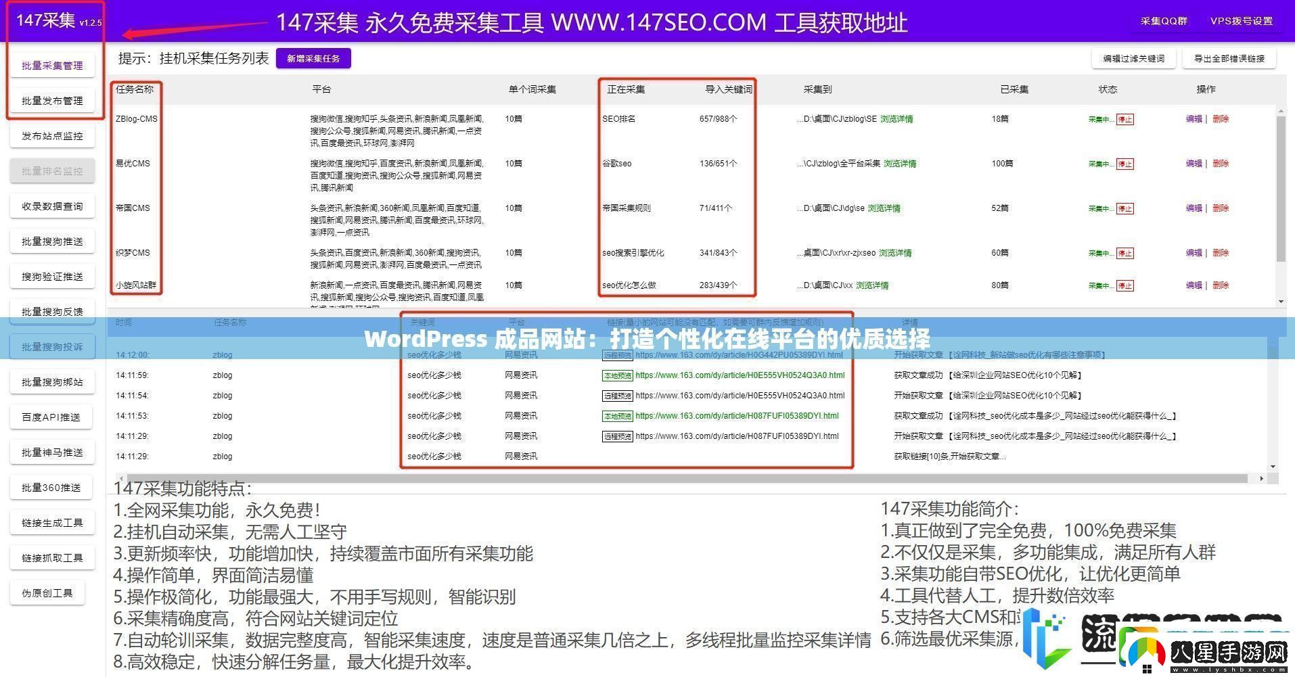
Task: Select the 657/988个 keyword count
Action: tap(719, 119)
